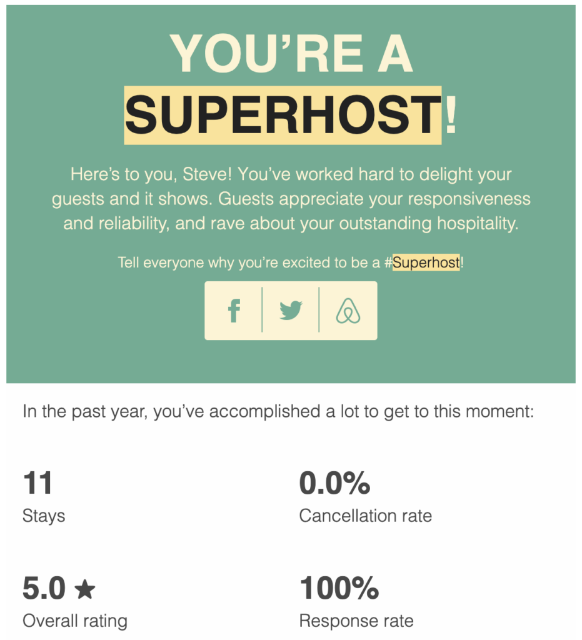
Task: Click 'In the past year' intro sentence
Action: [278, 411]
